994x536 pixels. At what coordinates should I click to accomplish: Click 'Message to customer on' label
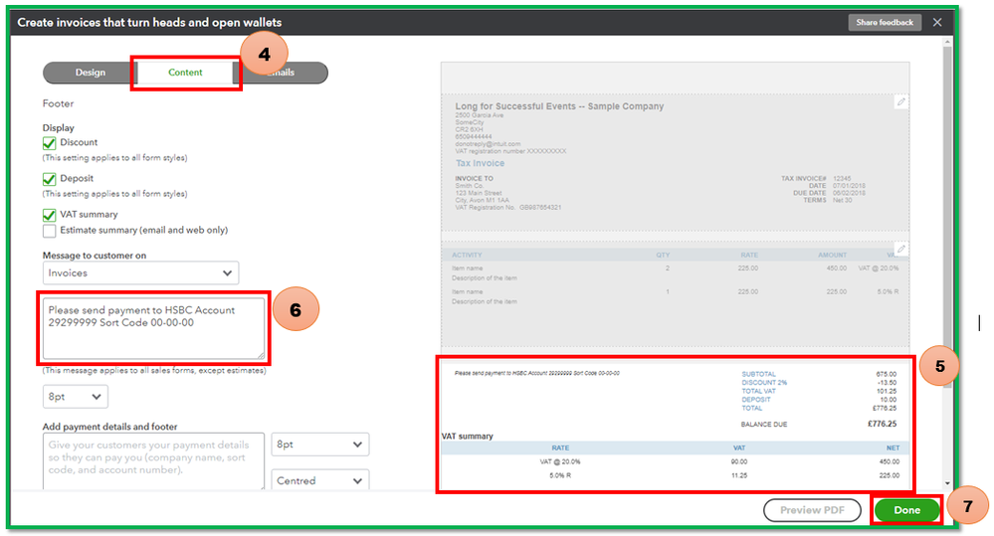[95, 256]
